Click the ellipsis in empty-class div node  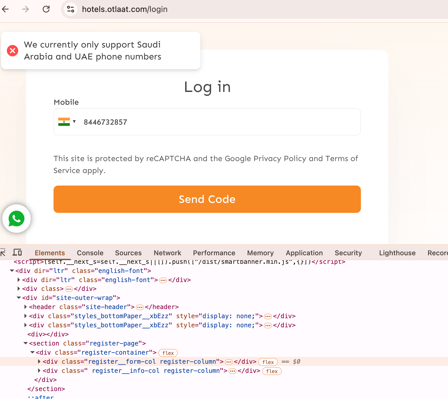(x=69, y=289)
